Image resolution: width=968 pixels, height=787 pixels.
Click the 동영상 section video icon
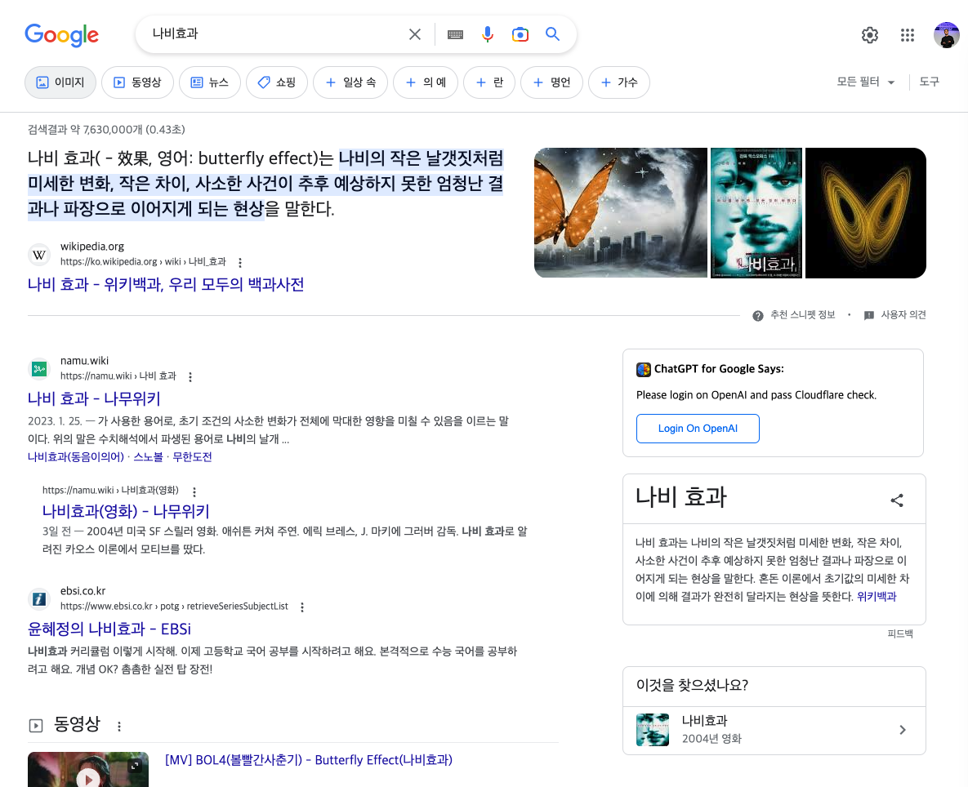(x=37, y=725)
